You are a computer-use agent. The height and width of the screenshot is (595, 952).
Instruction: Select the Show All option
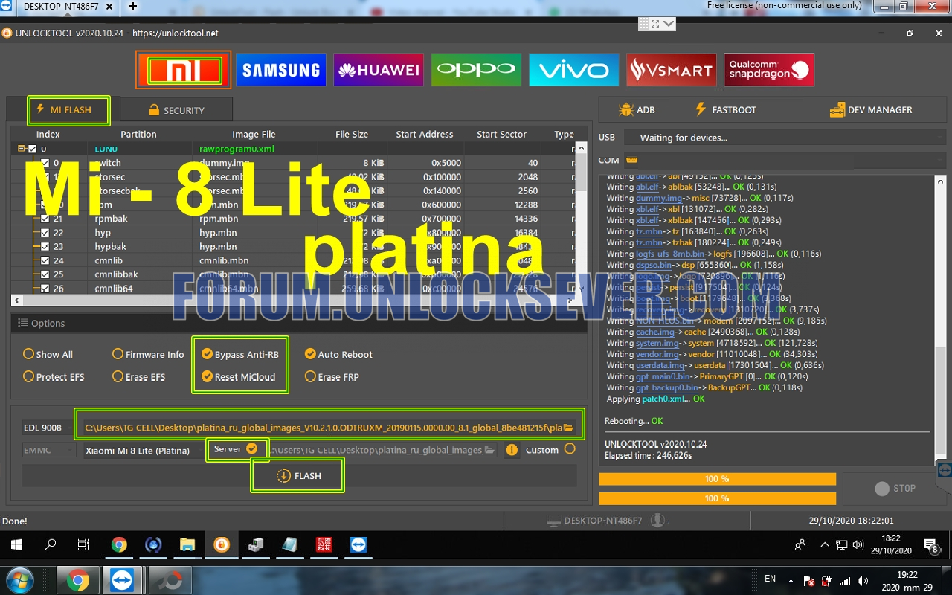(x=48, y=355)
